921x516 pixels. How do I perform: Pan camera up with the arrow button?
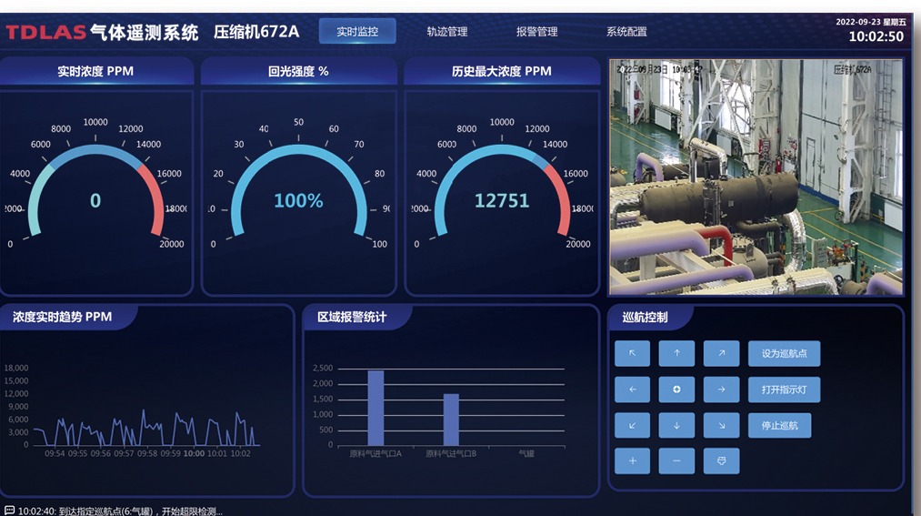click(x=676, y=353)
